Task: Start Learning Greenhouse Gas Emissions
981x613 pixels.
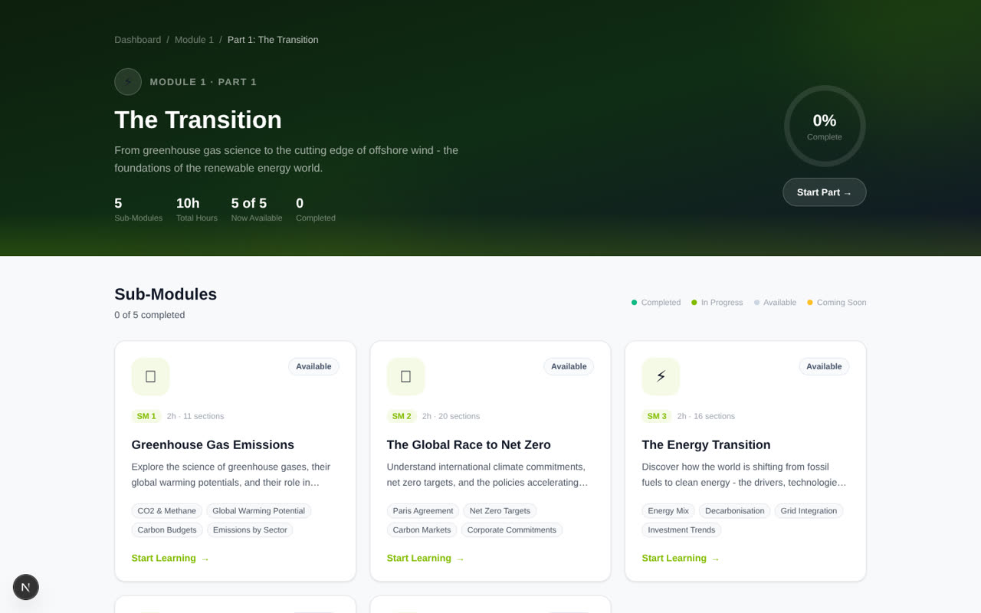Action: 170,558
